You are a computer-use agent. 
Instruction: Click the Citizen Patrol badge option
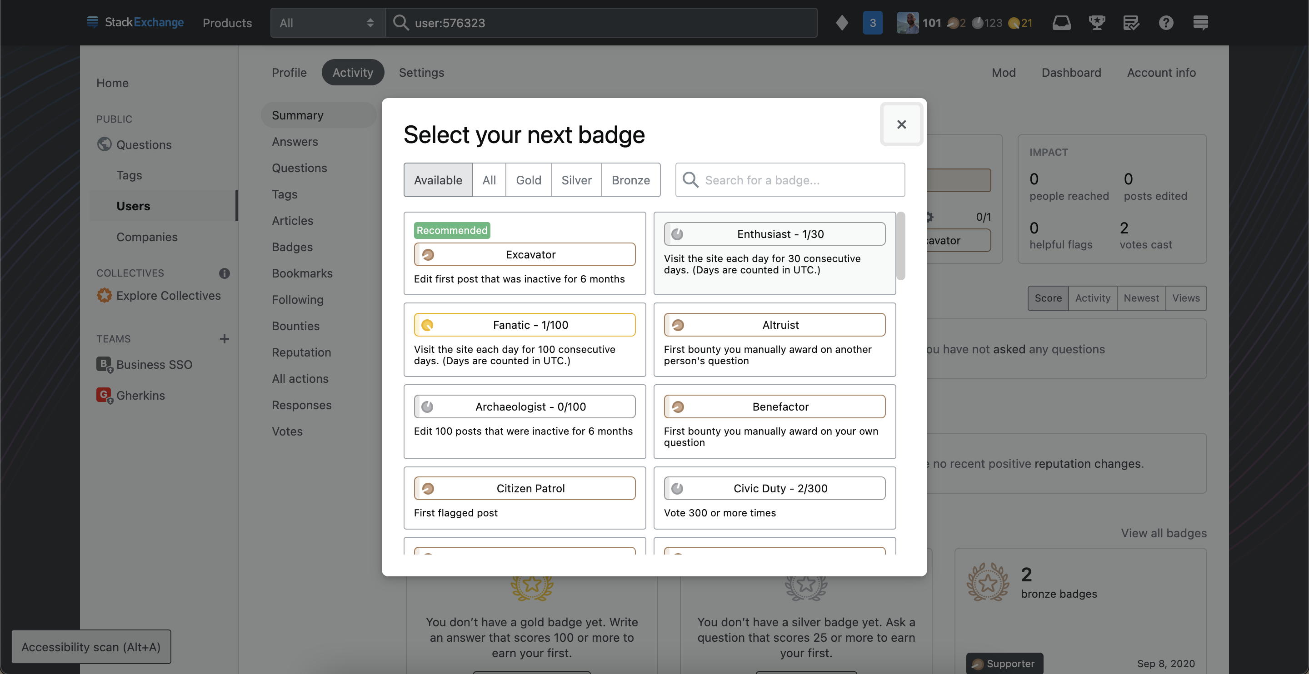click(x=525, y=487)
